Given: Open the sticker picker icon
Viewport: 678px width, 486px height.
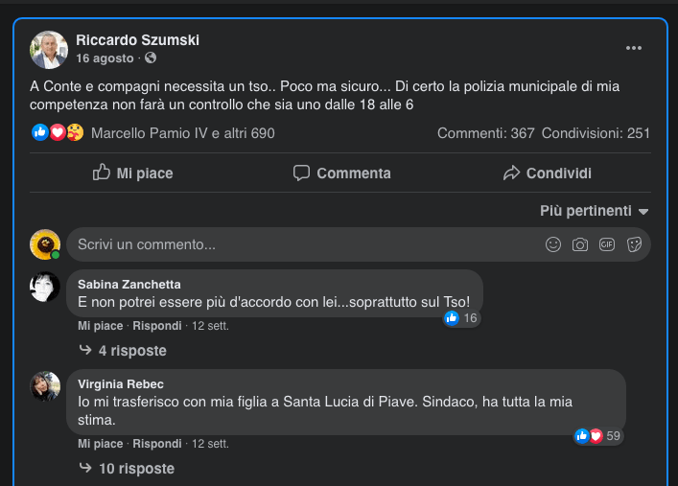Looking at the screenshot, I should click(x=634, y=244).
